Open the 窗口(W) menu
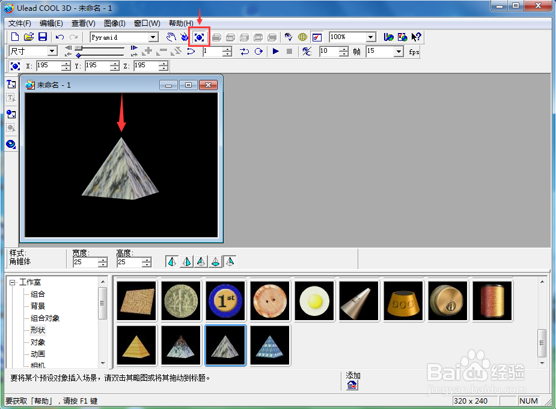 click(x=147, y=23)
